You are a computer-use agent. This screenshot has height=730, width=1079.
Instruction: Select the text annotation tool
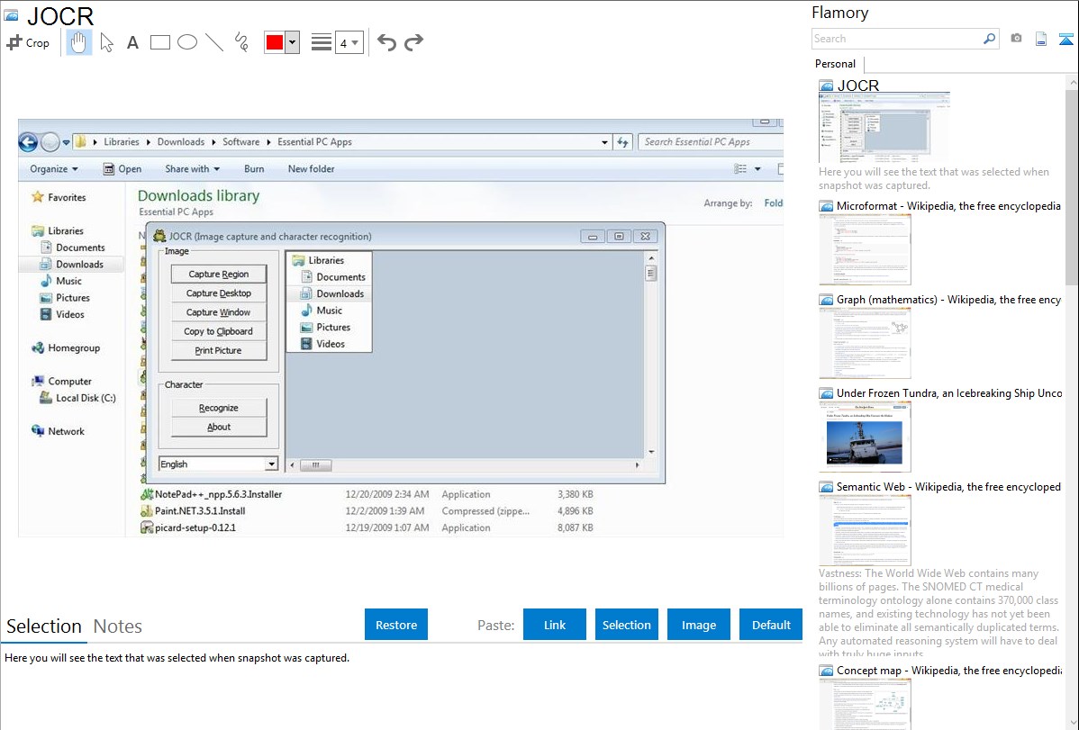132,42
